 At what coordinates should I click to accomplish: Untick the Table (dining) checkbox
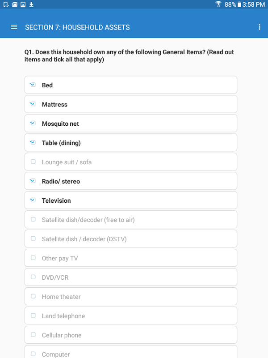pos(33,143)
